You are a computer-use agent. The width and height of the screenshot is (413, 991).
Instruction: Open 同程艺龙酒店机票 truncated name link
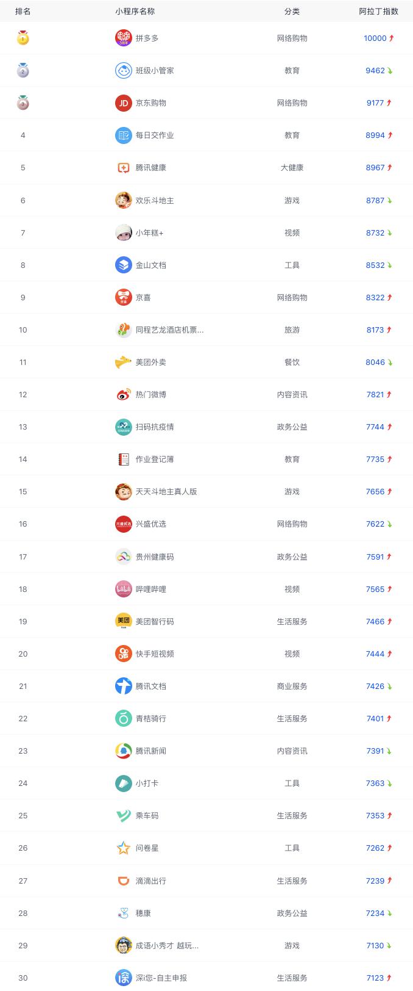coord(169,330)
